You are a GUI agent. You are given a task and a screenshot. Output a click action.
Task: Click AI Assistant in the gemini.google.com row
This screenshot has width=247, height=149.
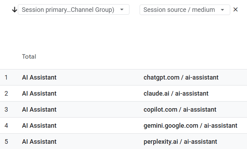tap(39, 126)
